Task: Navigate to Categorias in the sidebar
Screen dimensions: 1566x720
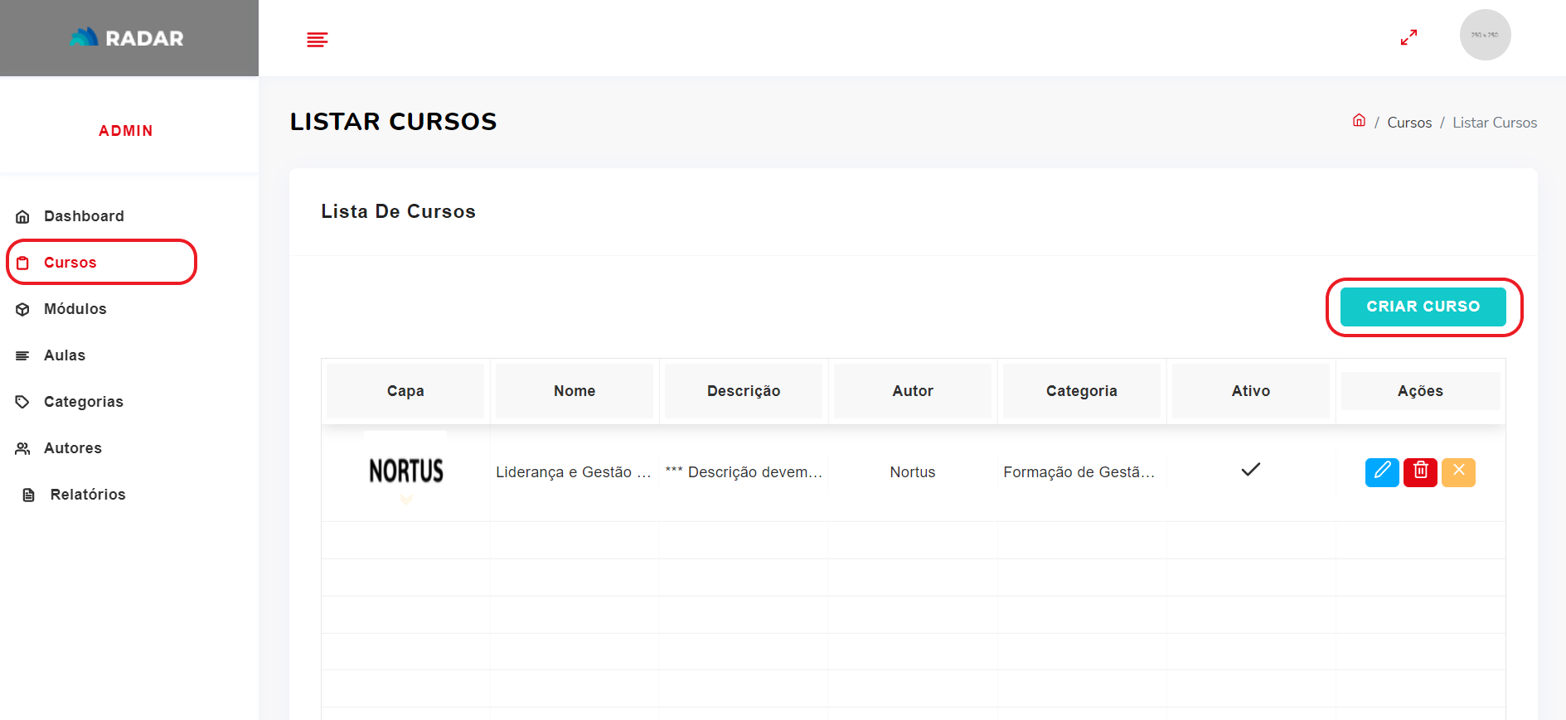Action: tap(83, 402)
